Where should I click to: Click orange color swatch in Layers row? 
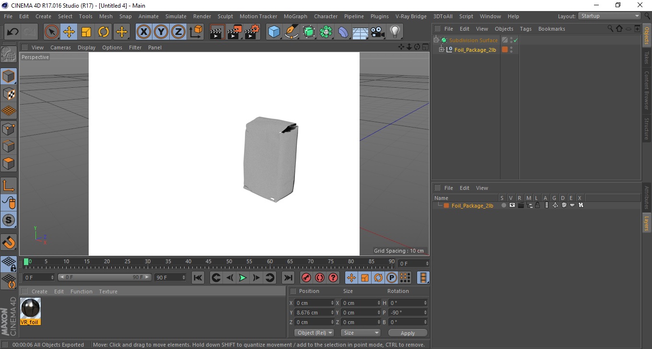pos(446,206)
